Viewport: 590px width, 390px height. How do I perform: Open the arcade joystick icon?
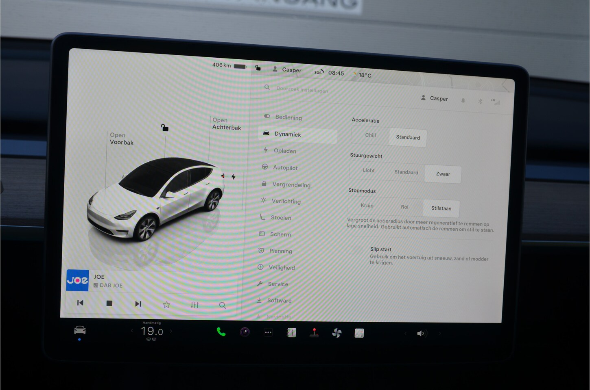[x=314, y=333]
